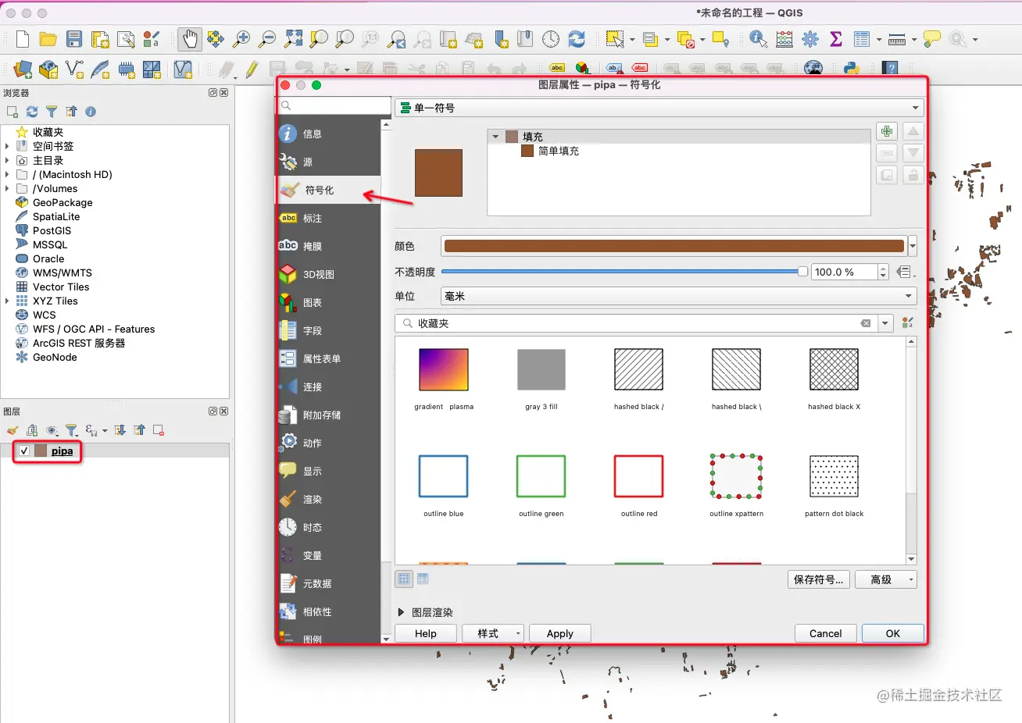This screenshot has width=1022, height=723.
Task: Refresh the map canvas from the toolbar
Action: coord(577,39)
